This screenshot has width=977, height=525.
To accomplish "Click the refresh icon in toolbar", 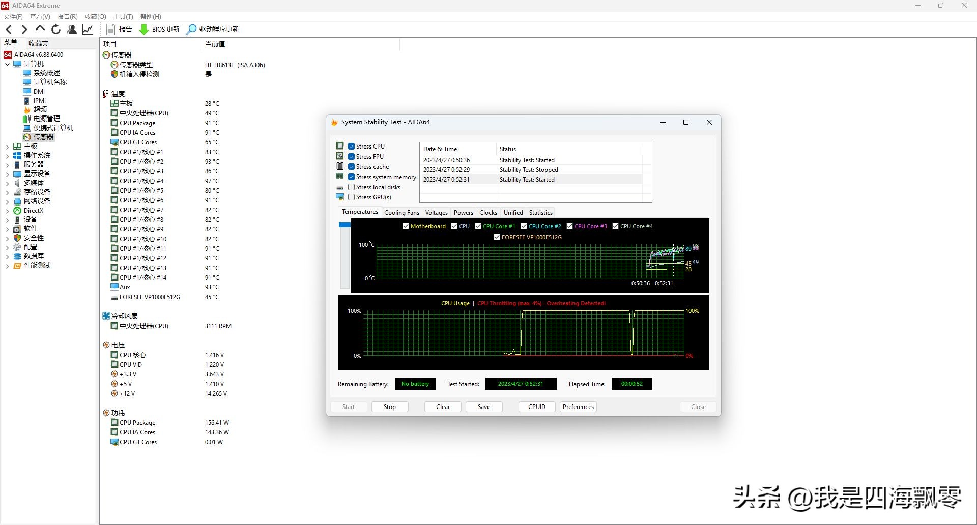I will [56, 30].
